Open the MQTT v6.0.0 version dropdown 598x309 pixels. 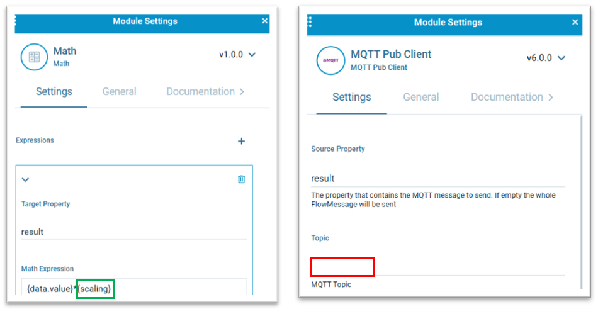546,58
